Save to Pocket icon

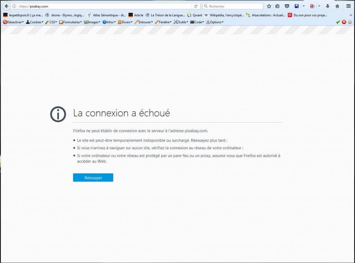click(x=287, y=6)
